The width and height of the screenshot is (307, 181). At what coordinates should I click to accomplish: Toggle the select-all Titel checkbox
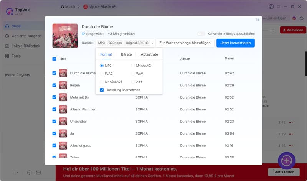54,59
